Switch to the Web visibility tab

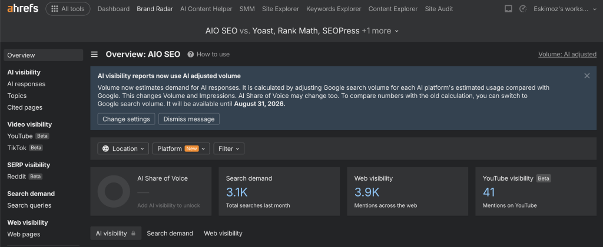coord(223,234)
